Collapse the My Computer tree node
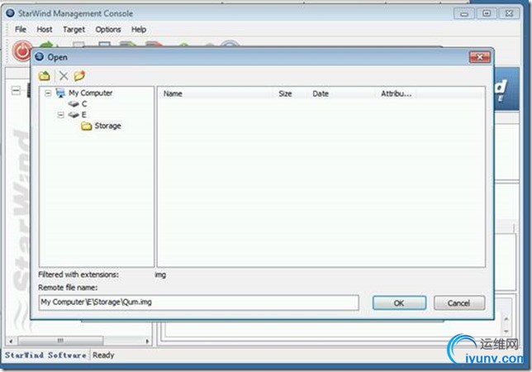 pyautogui.click(x=48, y=93)
